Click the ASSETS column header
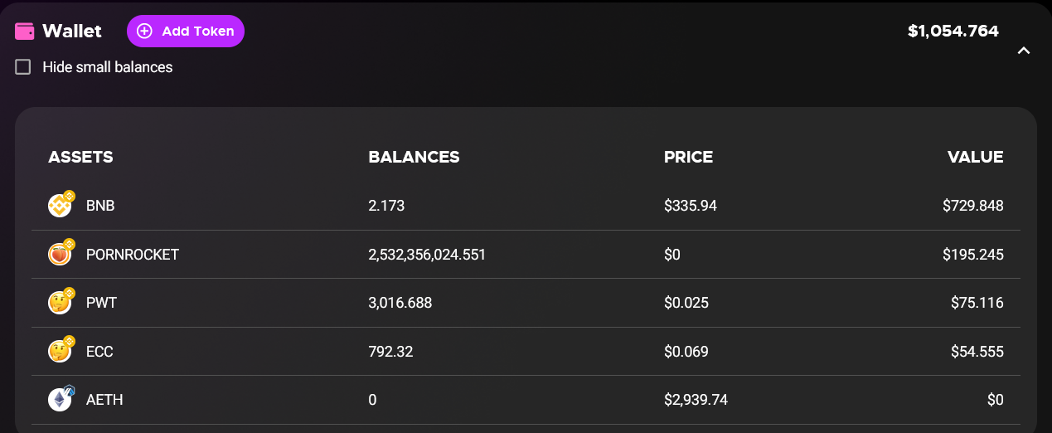1052x433 pixels. 80,157
